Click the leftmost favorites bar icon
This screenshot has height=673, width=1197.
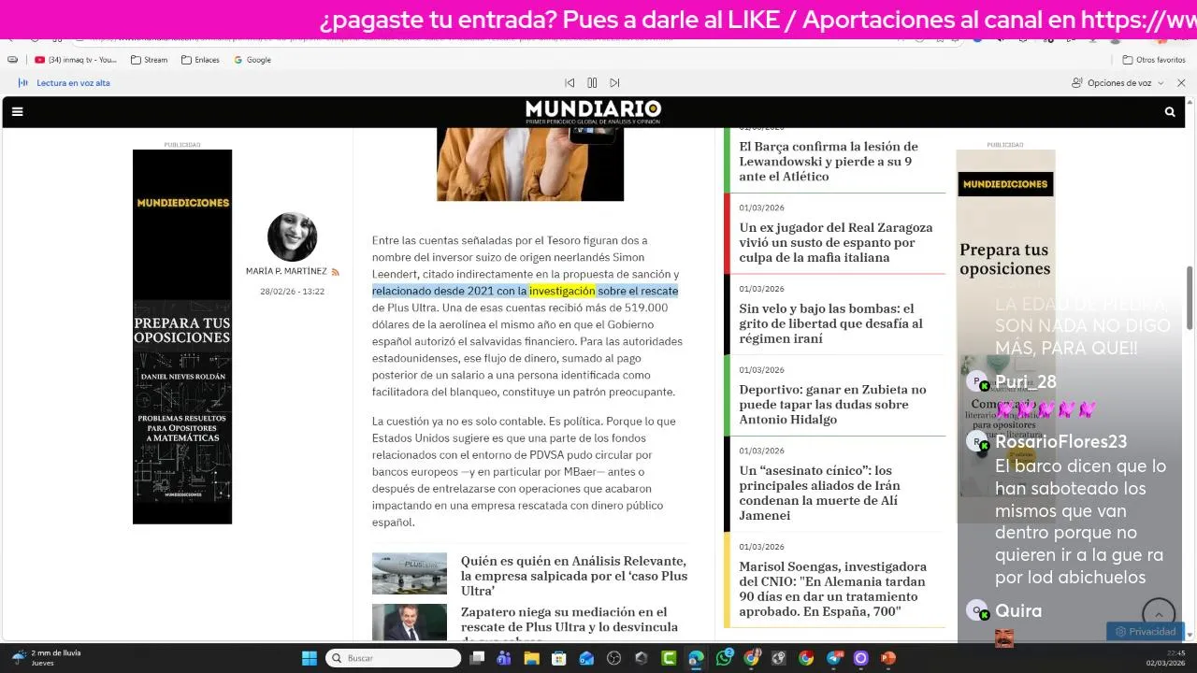point(12,60)
